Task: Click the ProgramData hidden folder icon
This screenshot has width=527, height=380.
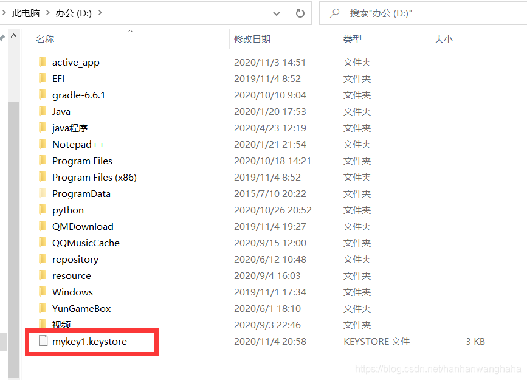Action: 43,193
